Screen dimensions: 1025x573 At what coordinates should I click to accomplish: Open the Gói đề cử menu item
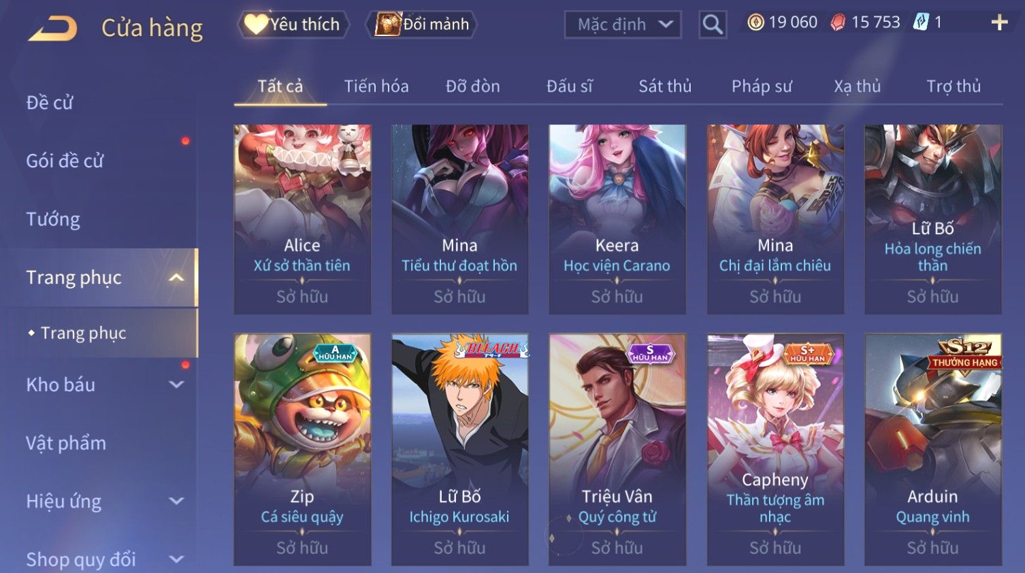point(65,161)
